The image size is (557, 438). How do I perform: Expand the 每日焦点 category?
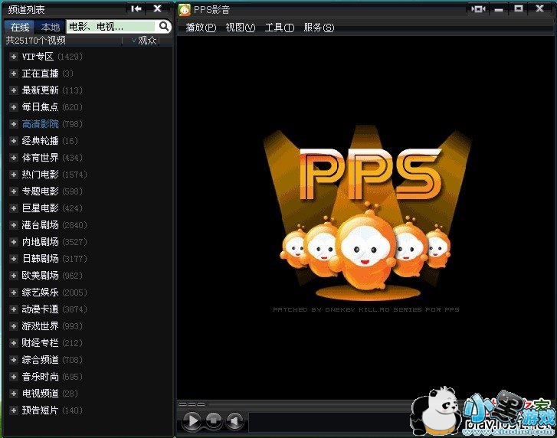click(14, 107)
